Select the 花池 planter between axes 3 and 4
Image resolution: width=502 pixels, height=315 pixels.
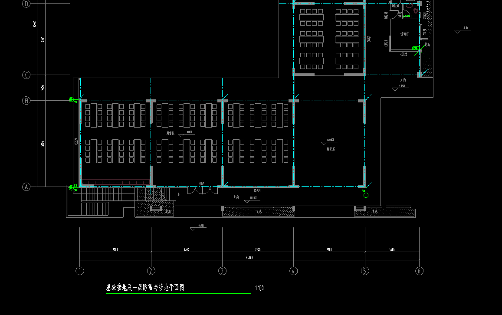[258, 212]
